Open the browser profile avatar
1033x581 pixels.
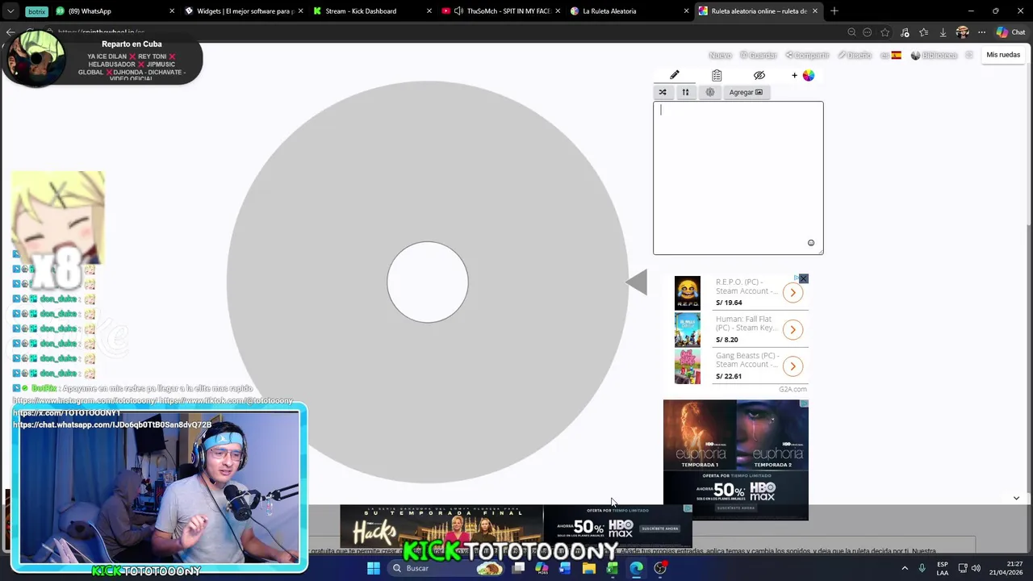tap(962, 32)
